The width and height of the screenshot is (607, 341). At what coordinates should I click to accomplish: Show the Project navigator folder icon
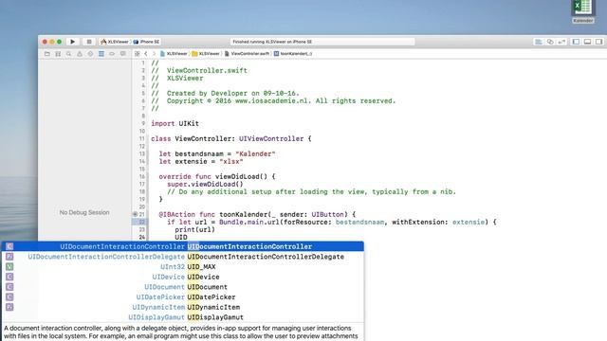pyautogui.click(x=46, y=54)
